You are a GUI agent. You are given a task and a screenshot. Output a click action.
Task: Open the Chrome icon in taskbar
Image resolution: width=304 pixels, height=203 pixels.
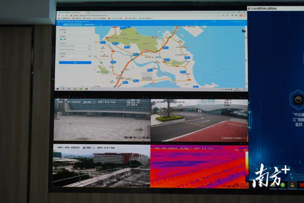87,89
